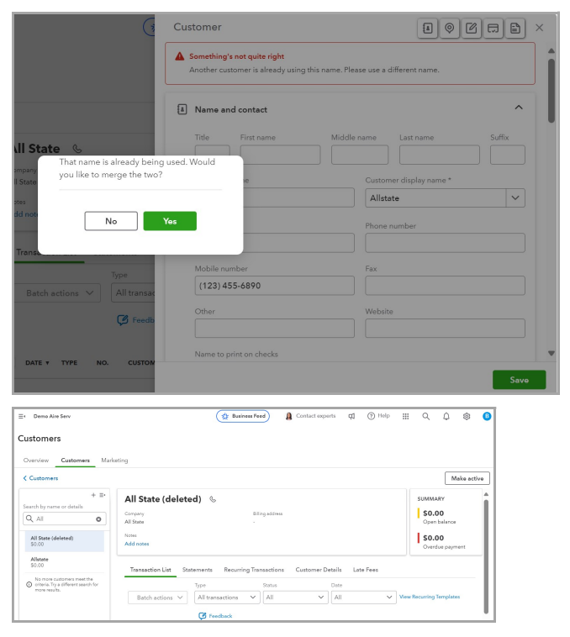Click the red warning triangle icon
The width and height of the screenshot is (570, 637).
tap(179, 56)
